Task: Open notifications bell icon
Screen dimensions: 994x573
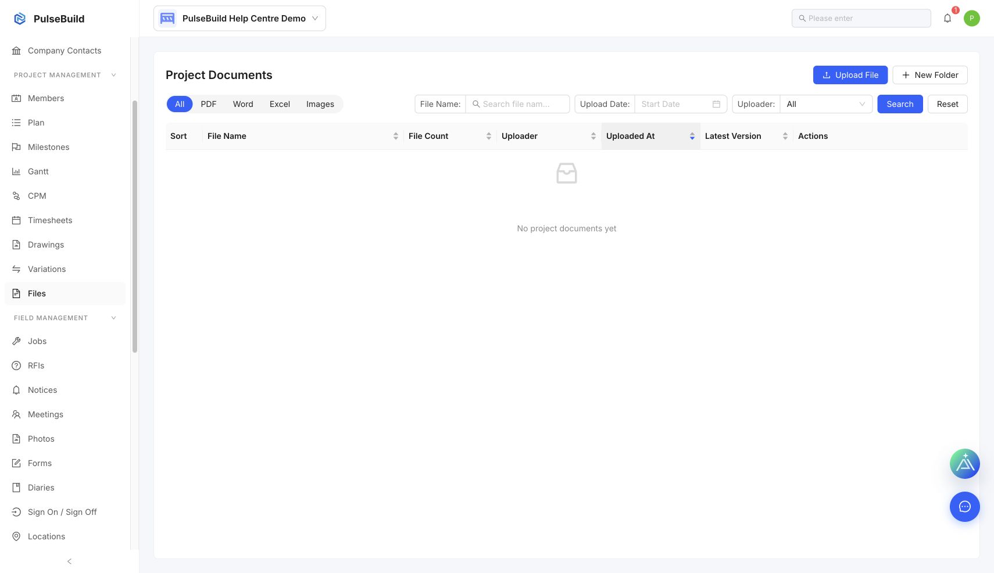Action: 947,18
